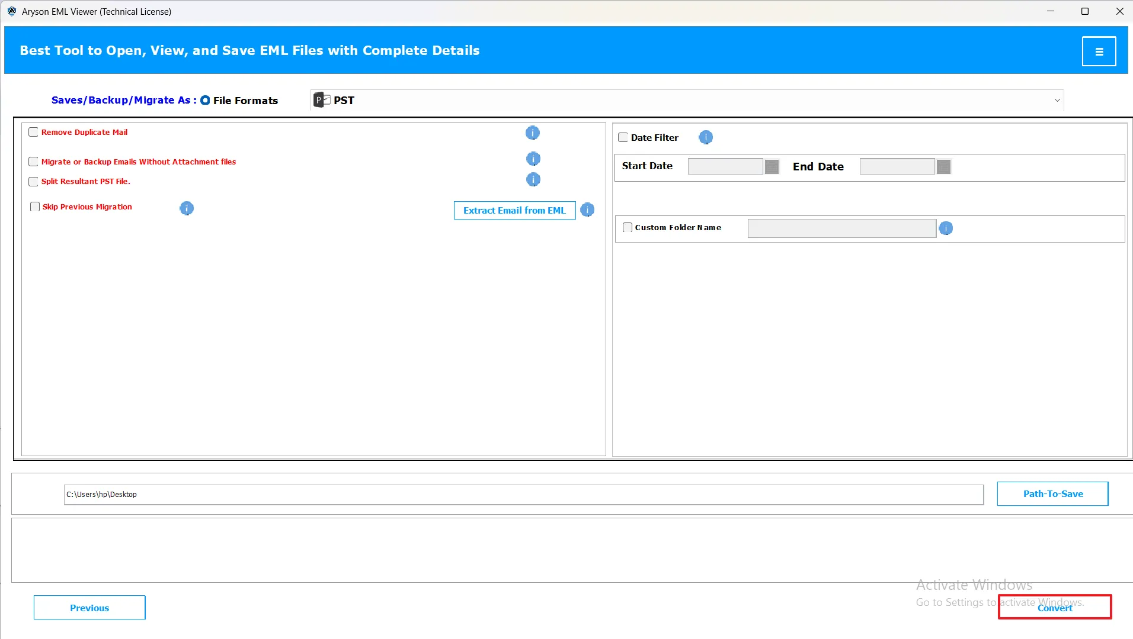Tick the Custom Folder Name checkbox
The image size is (1133, 639).
click(x=628, y=227)
